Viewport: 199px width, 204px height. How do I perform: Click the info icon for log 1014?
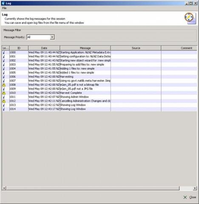coord(4,109)
